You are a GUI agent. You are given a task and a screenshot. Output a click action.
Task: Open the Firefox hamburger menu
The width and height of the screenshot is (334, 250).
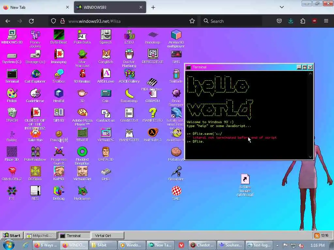[x=326, y=21]
